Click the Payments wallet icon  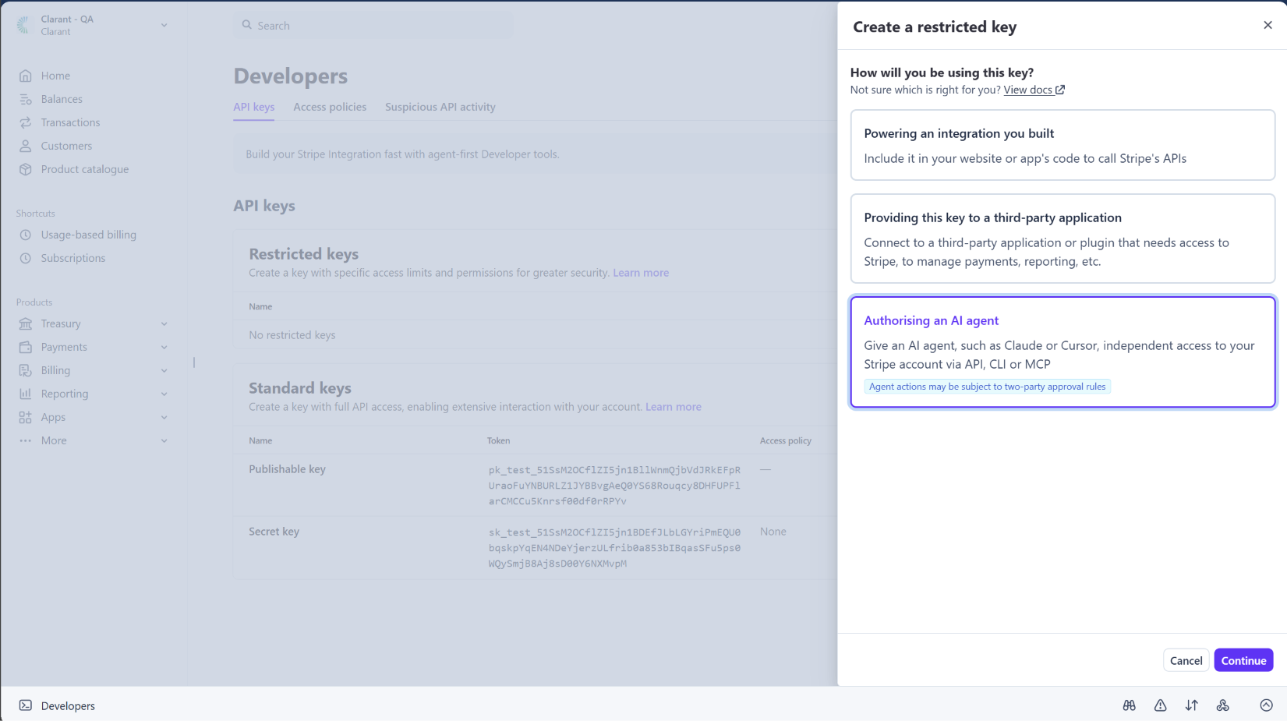click(26, 347)
